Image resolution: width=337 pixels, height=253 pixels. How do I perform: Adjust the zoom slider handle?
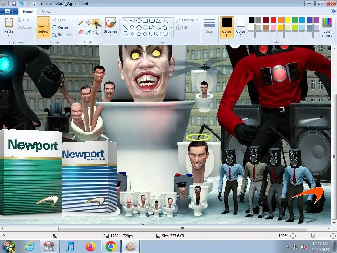[313, 236]
